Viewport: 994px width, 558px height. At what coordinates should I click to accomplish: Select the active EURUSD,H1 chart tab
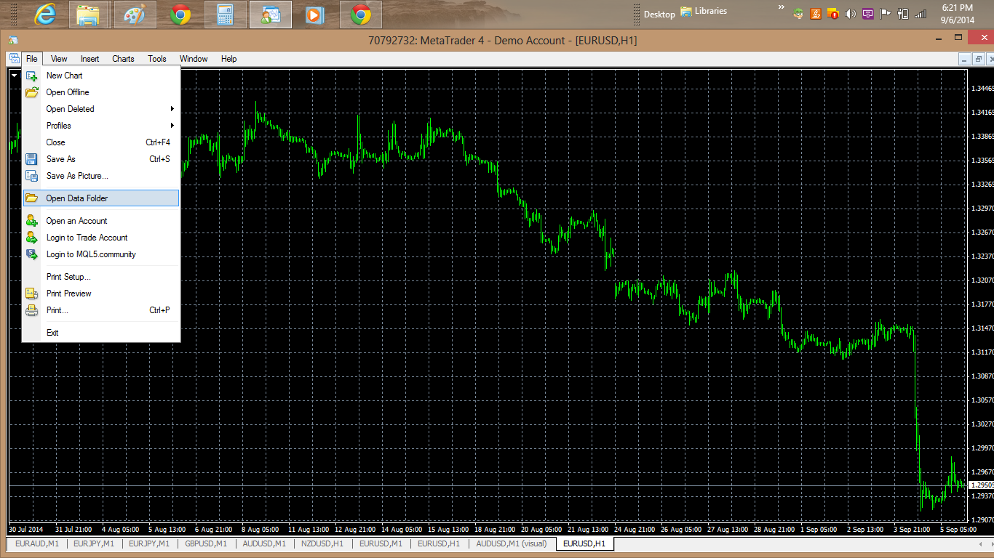point(584,543)
